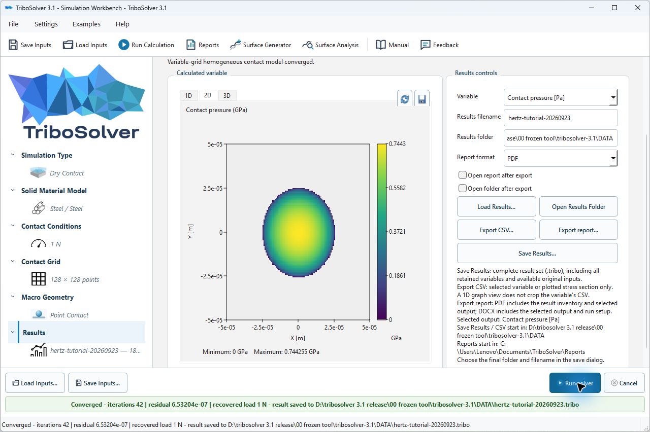Open the Help menu
This screenshot has width=650, height=432.
pos(122,24)
